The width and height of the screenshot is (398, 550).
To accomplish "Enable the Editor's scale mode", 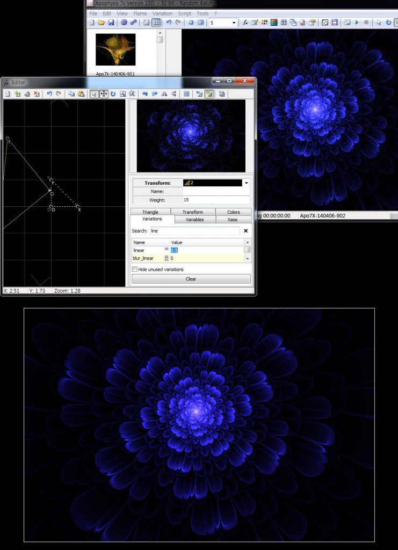I will click(x=122, y=93).
